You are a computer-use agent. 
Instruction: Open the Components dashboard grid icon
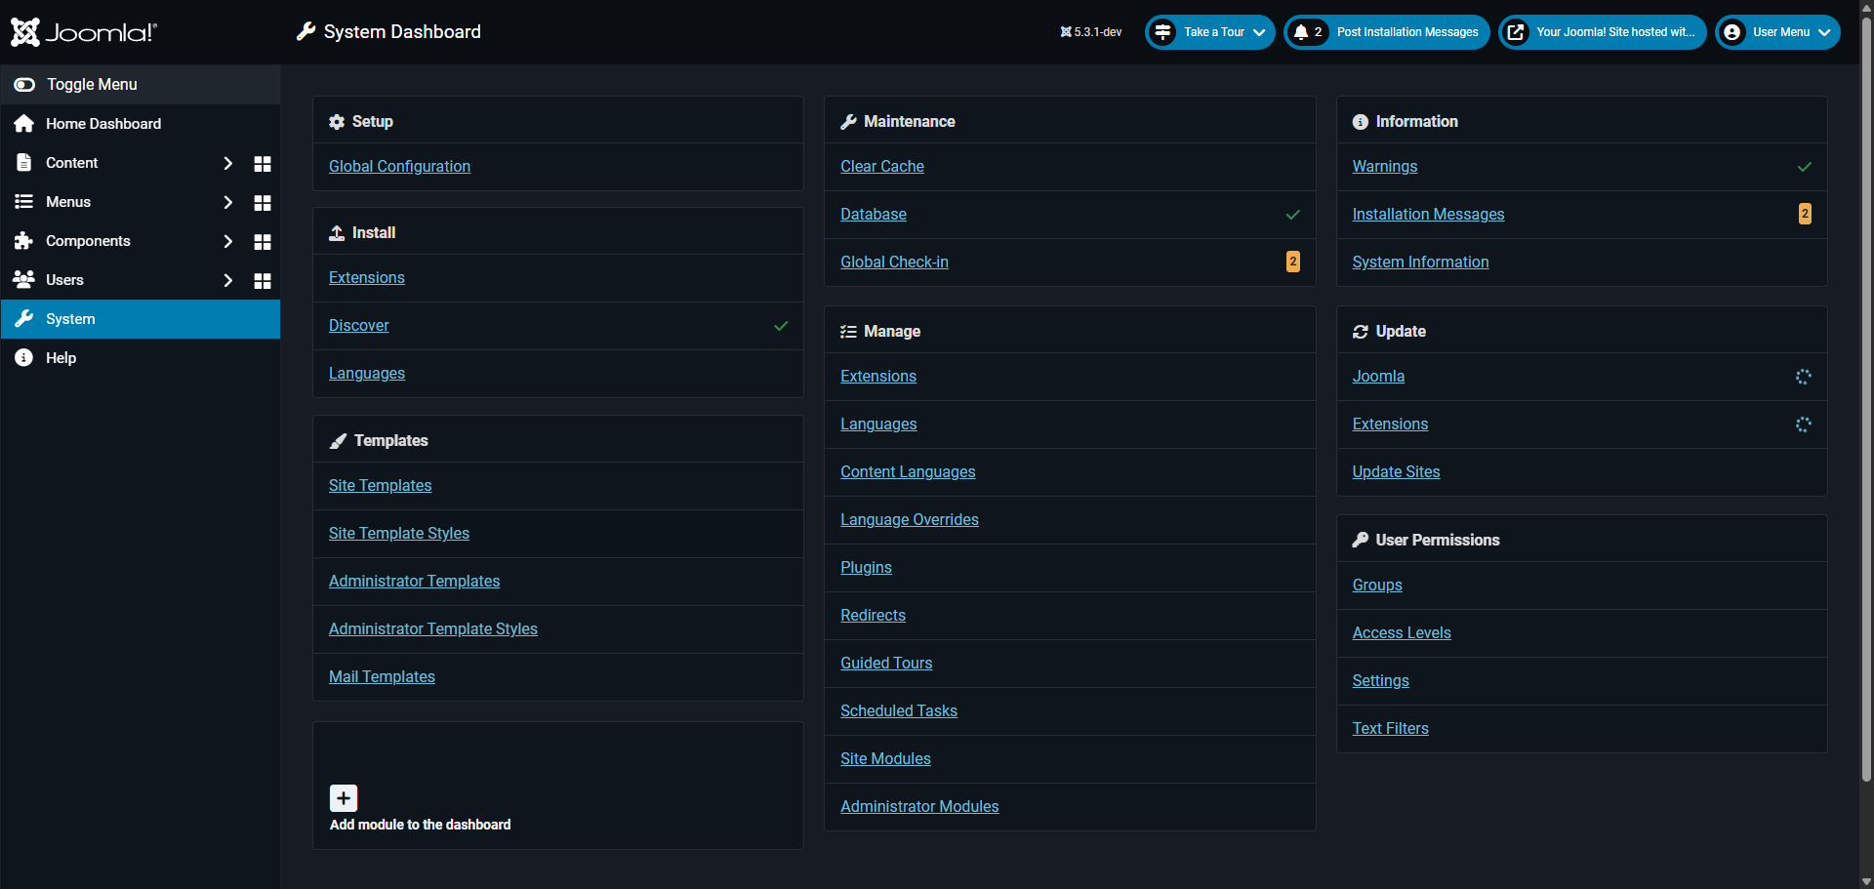[x=263, y=242]
